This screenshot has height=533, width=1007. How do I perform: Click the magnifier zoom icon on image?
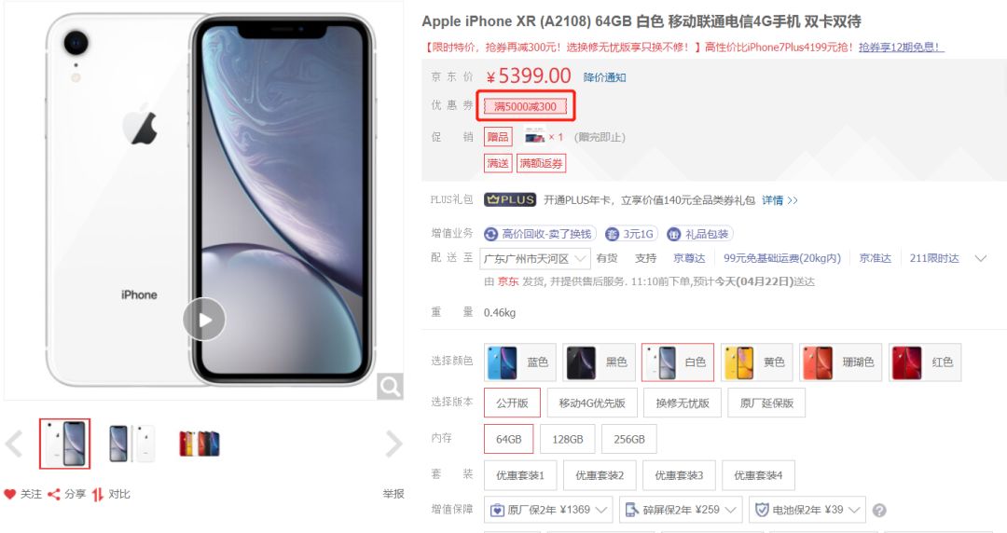[390, 386]
